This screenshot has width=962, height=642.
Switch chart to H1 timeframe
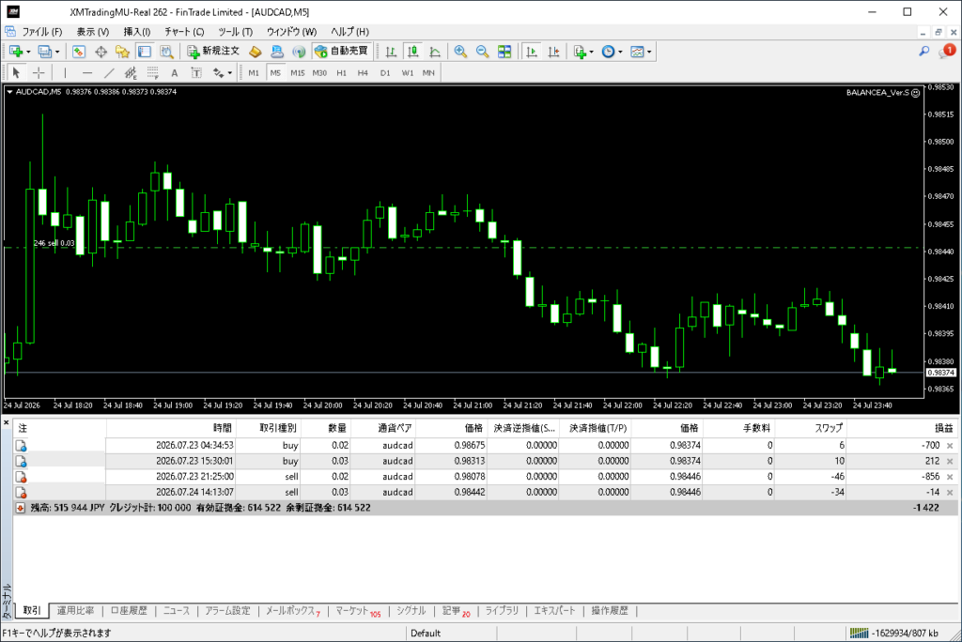pyautogui.click(x=342, y=73)
